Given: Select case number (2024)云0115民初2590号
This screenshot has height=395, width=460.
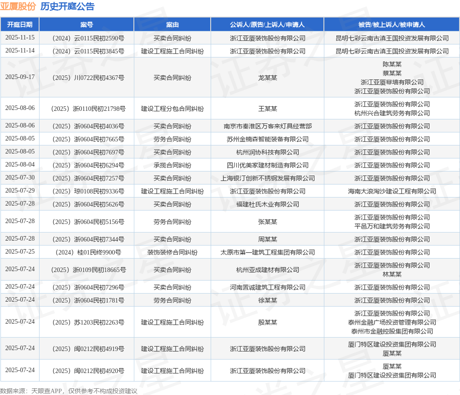Looking at the screenshot, I should tap(87, 38).
